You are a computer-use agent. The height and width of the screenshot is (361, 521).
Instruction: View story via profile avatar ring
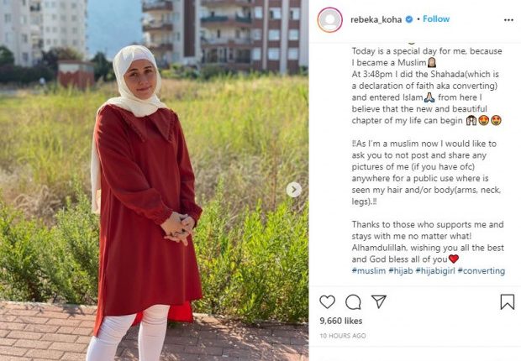(x=329, y=20)
